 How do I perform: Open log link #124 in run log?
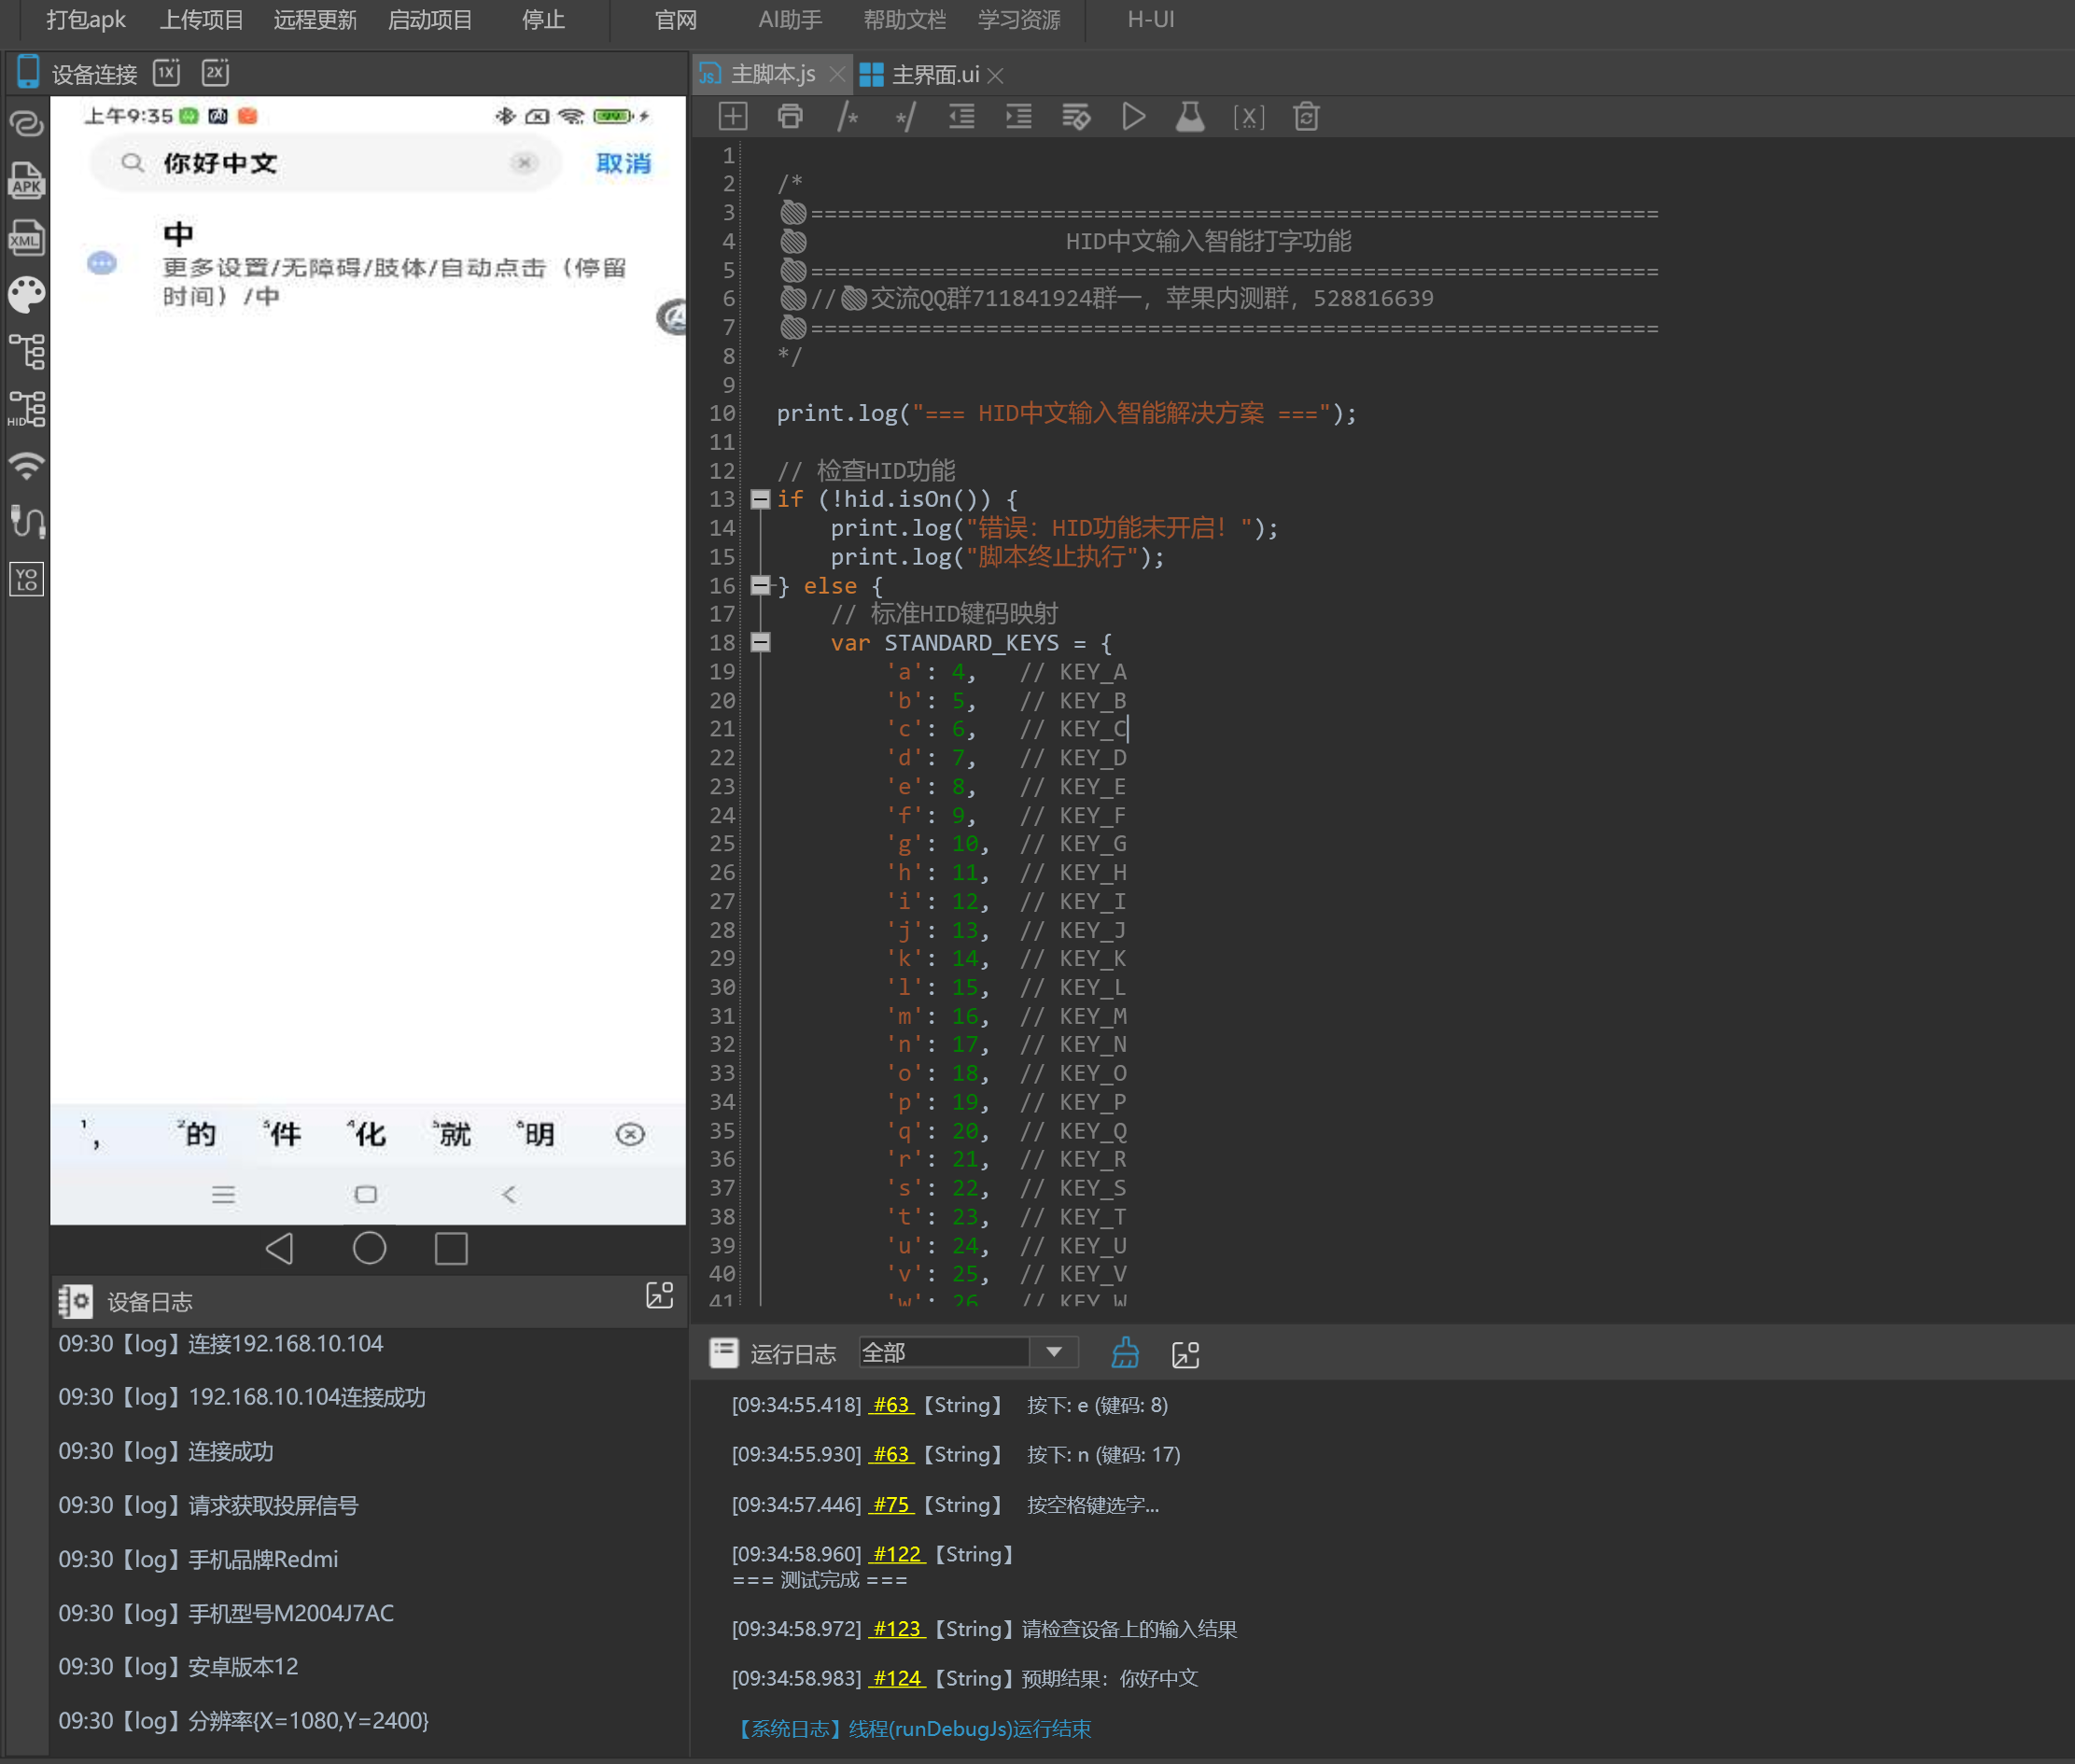(896, 1678)
